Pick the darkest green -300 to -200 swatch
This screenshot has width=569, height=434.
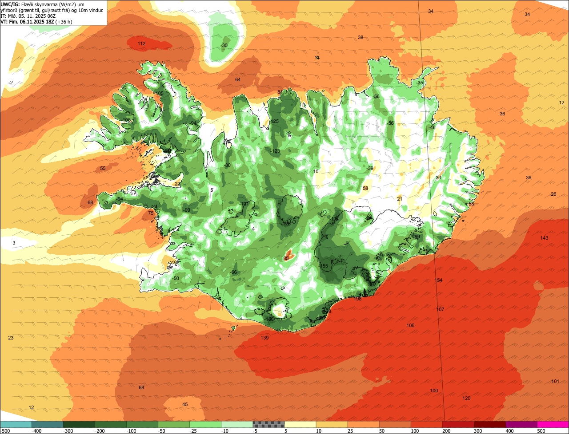click(x=79, y=424)
